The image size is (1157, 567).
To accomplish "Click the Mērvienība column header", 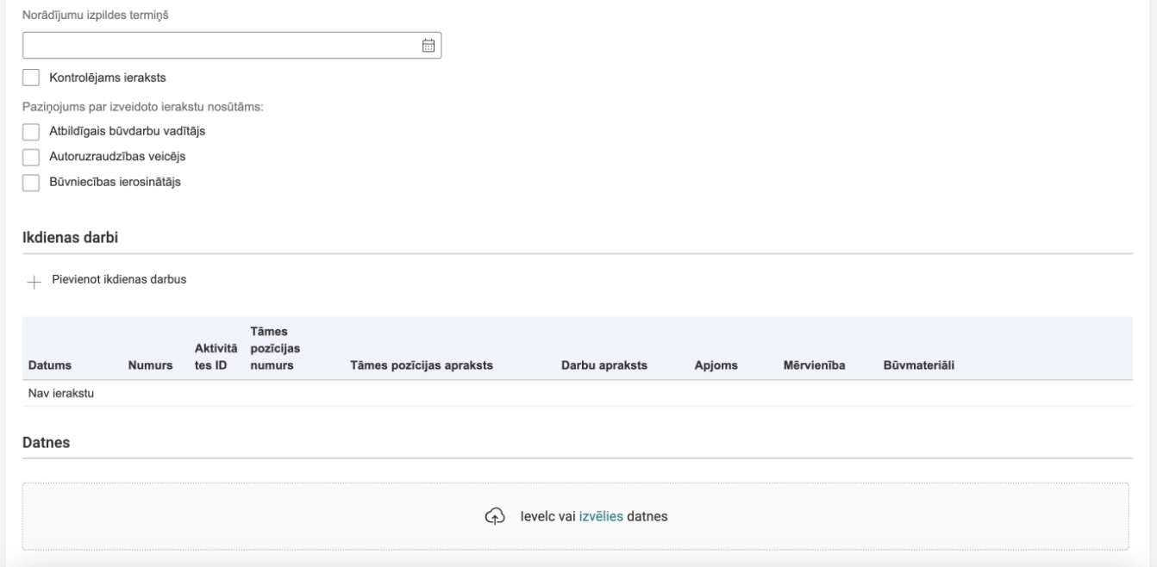I will (x=814, y=365).
